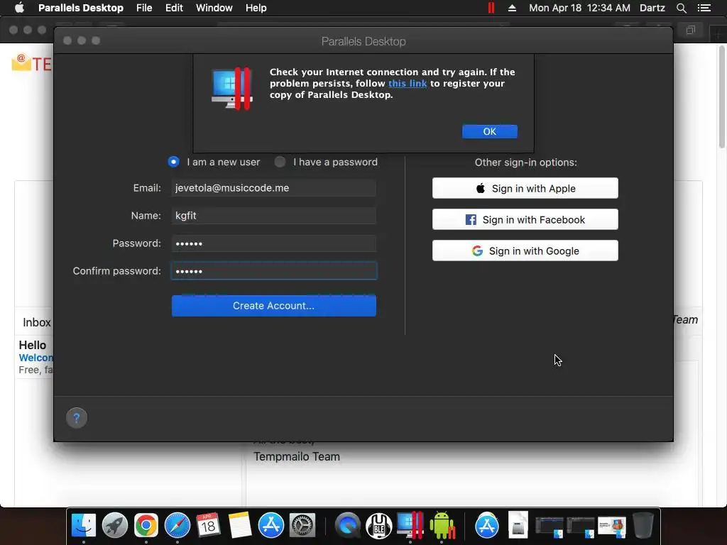
Task: Sign in with Facebook
Action: pos(525,220)
